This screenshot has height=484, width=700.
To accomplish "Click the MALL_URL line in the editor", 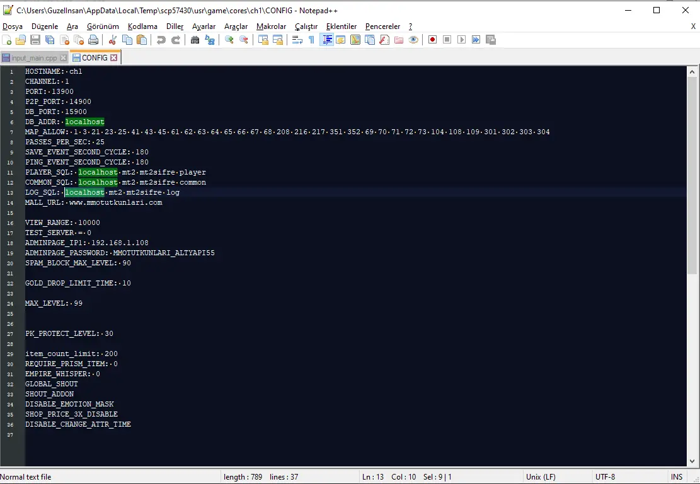I will click(x=93, y=202).
